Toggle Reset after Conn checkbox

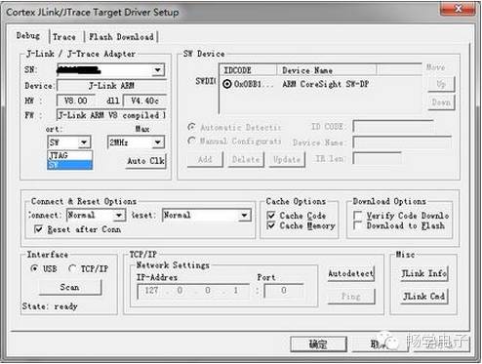point(38,229)
